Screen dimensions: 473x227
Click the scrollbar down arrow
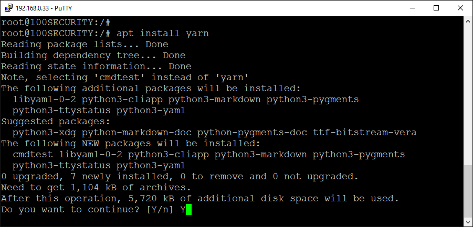[x=468, y=222]
